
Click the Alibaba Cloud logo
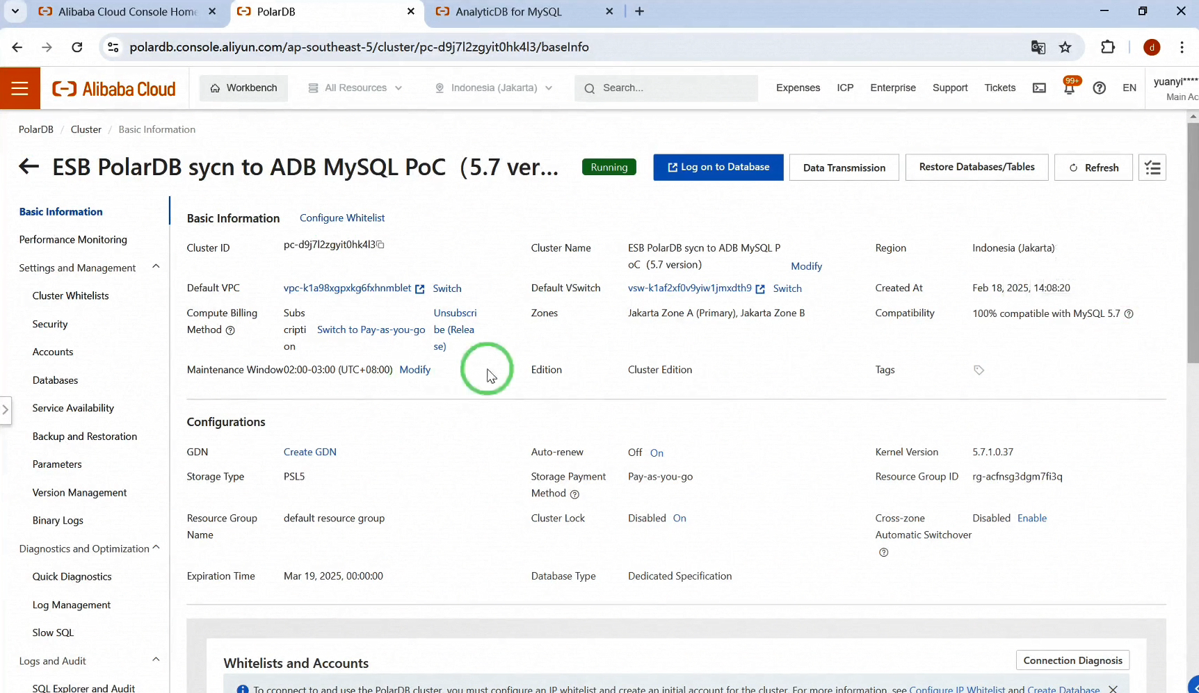coord(114,89)
